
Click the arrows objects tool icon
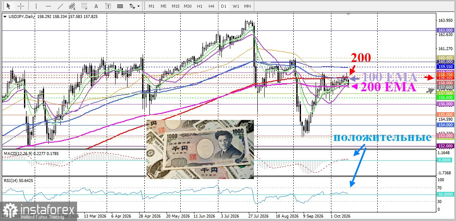(x=132, y=6)
